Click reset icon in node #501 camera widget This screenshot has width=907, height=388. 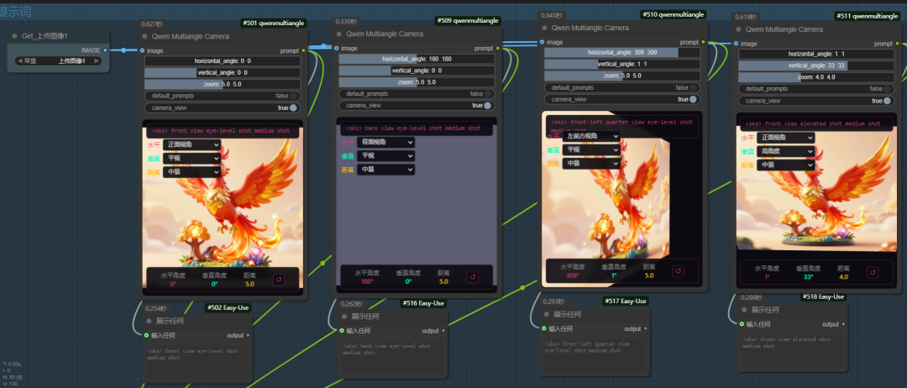278,280
